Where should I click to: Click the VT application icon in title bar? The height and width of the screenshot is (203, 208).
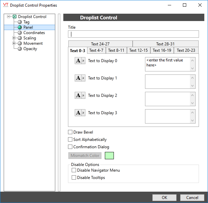pos(5,5)
